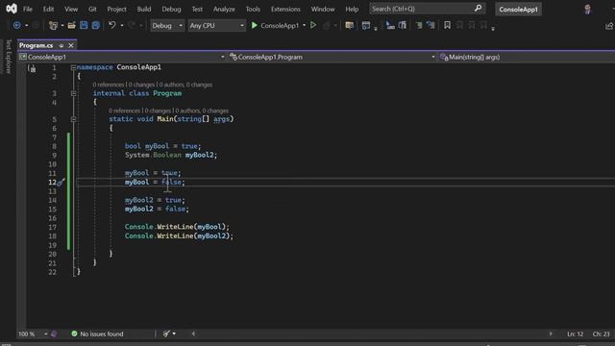Start debugging with green play icon
This screenshot has width=615, height=346.
tap(254, 26)
